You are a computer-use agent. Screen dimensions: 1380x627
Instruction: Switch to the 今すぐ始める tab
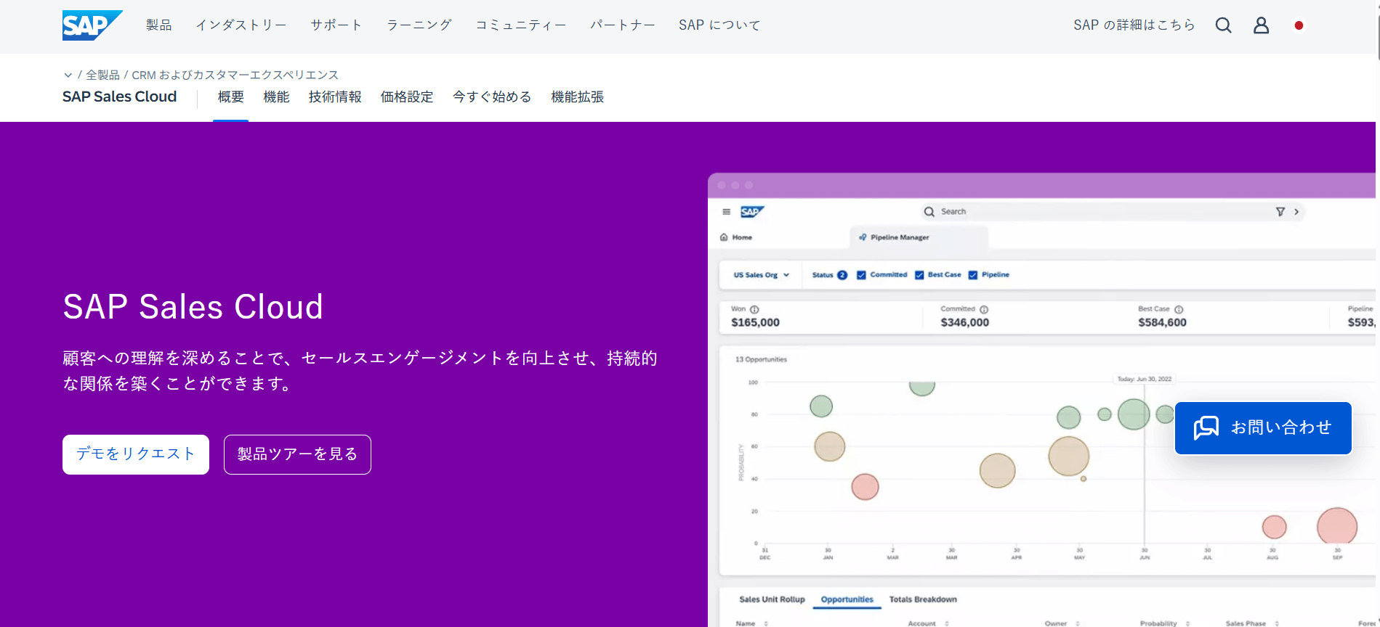[492, 97]
